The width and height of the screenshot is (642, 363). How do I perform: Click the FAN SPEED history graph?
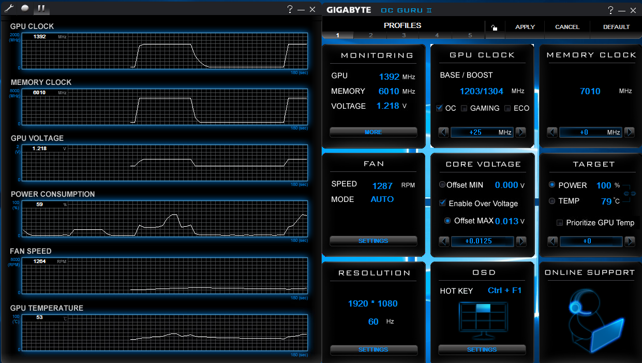[165, 275]
